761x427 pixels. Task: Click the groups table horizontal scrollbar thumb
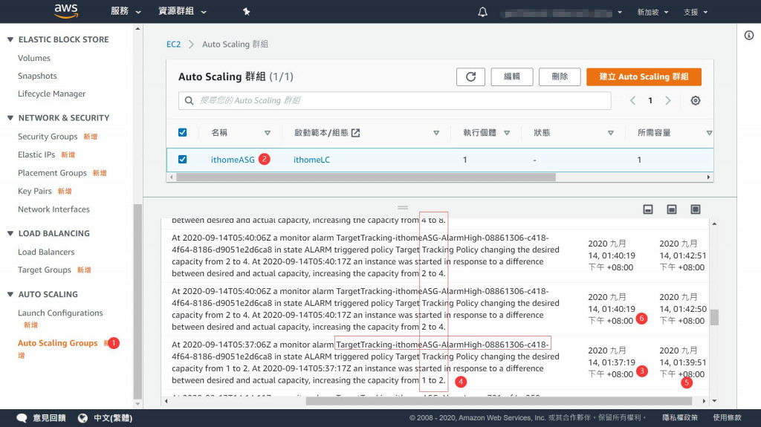click(366, 177)
